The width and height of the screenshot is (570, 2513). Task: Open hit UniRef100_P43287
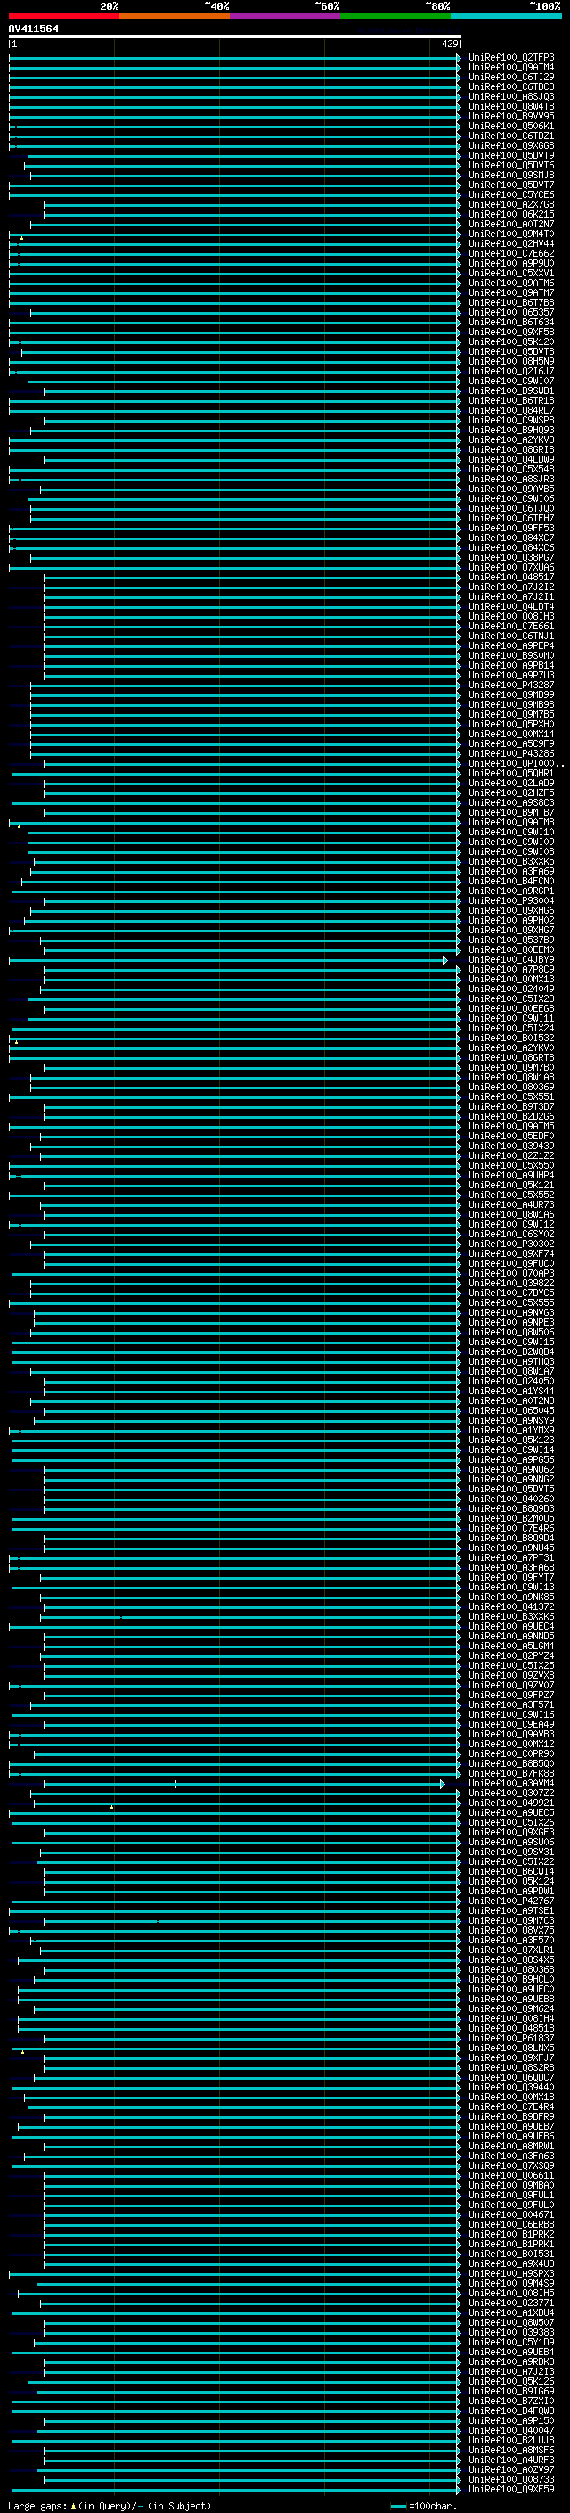tap(511, 685)
